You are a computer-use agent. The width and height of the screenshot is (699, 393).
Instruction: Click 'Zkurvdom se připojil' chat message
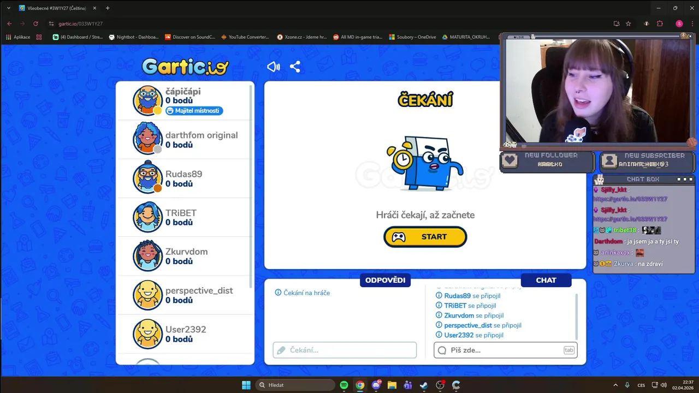point(469,315)
